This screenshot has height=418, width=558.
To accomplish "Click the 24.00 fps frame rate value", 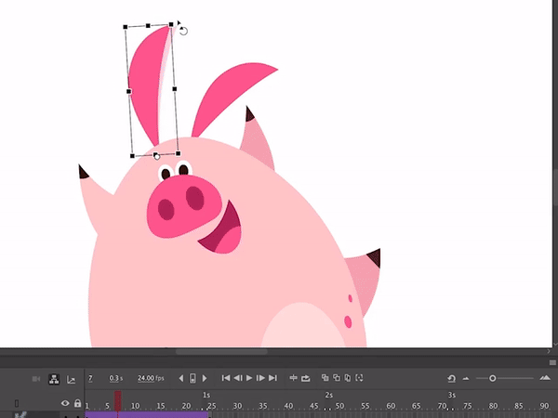I will (150, 378).
